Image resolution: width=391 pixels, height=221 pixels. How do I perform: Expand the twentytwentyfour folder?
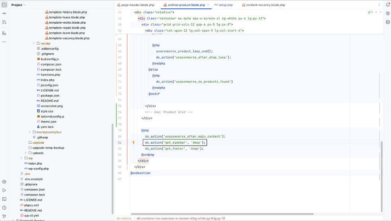30,131
